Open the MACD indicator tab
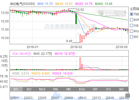The width and height of the screenshot is (139, 100). pos(42,89)
